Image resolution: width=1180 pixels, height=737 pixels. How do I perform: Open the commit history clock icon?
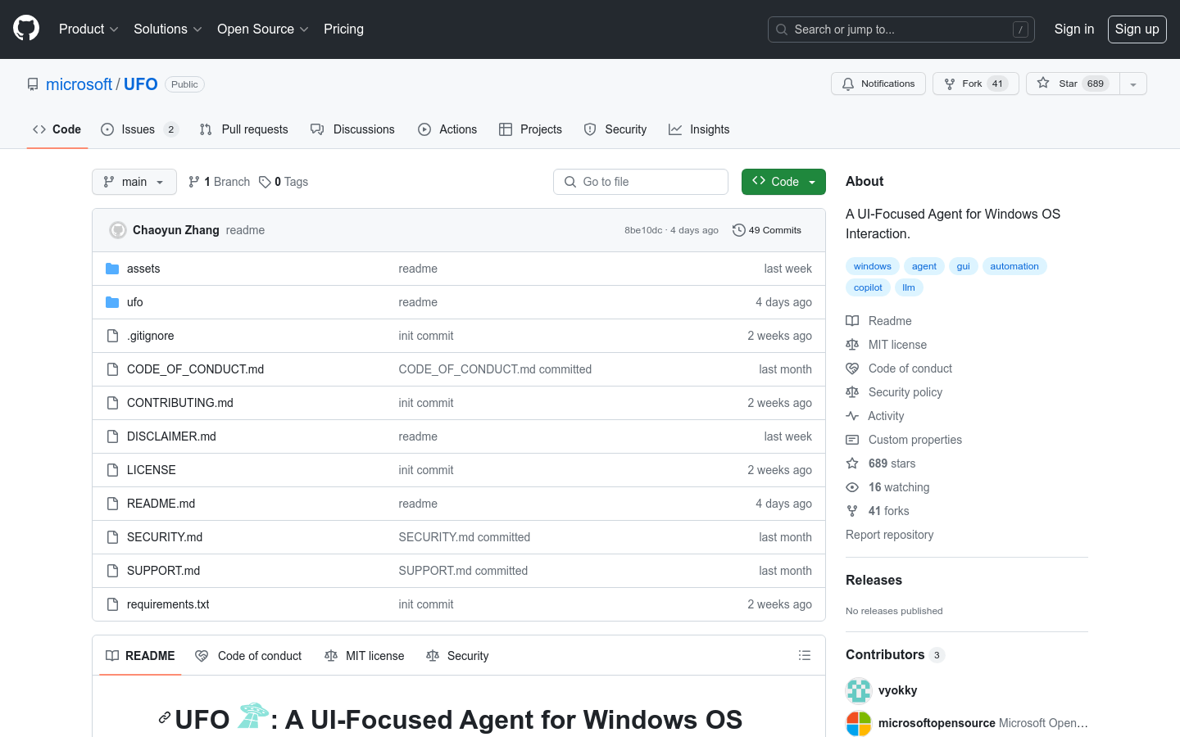(x=738, y=230)
